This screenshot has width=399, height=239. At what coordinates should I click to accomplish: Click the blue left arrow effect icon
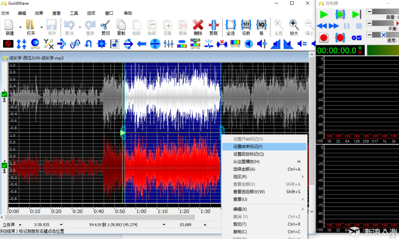coord(142,44)
